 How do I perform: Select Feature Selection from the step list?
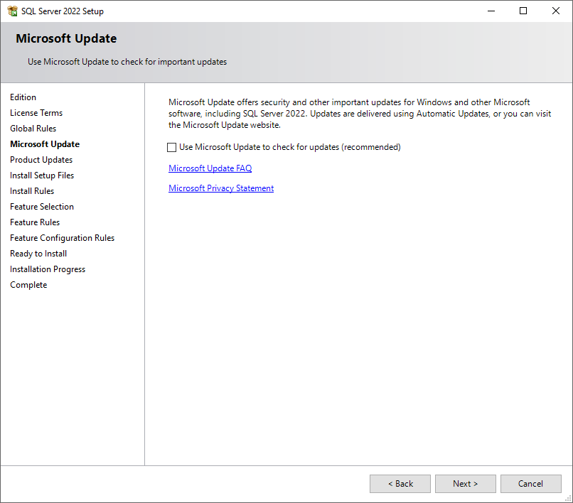tap(41, 206)
